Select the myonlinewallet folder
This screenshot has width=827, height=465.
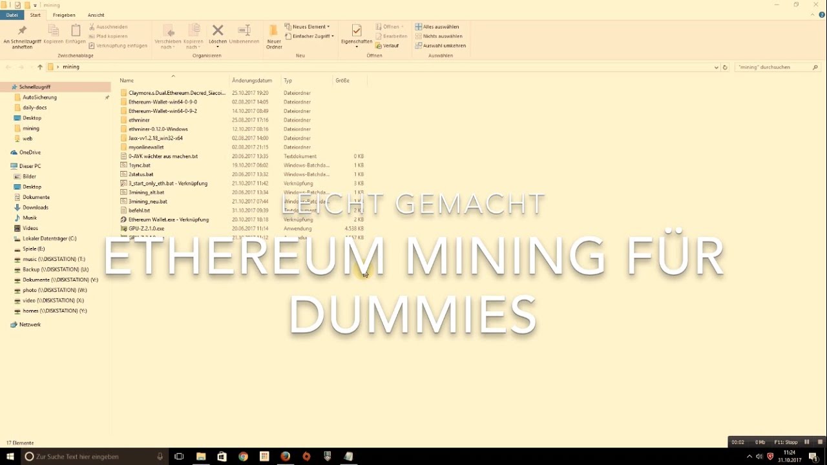coord(146,147)
